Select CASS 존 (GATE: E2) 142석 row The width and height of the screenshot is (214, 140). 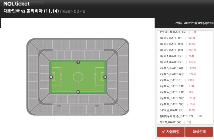coord(177,110)
